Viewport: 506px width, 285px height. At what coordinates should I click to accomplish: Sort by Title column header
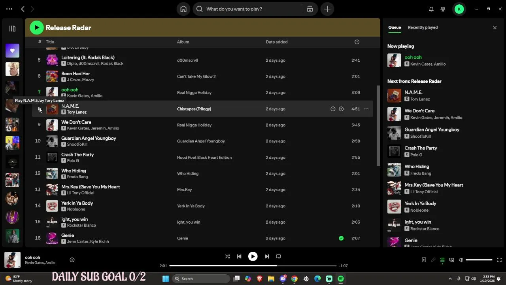(x=50, y=42)
